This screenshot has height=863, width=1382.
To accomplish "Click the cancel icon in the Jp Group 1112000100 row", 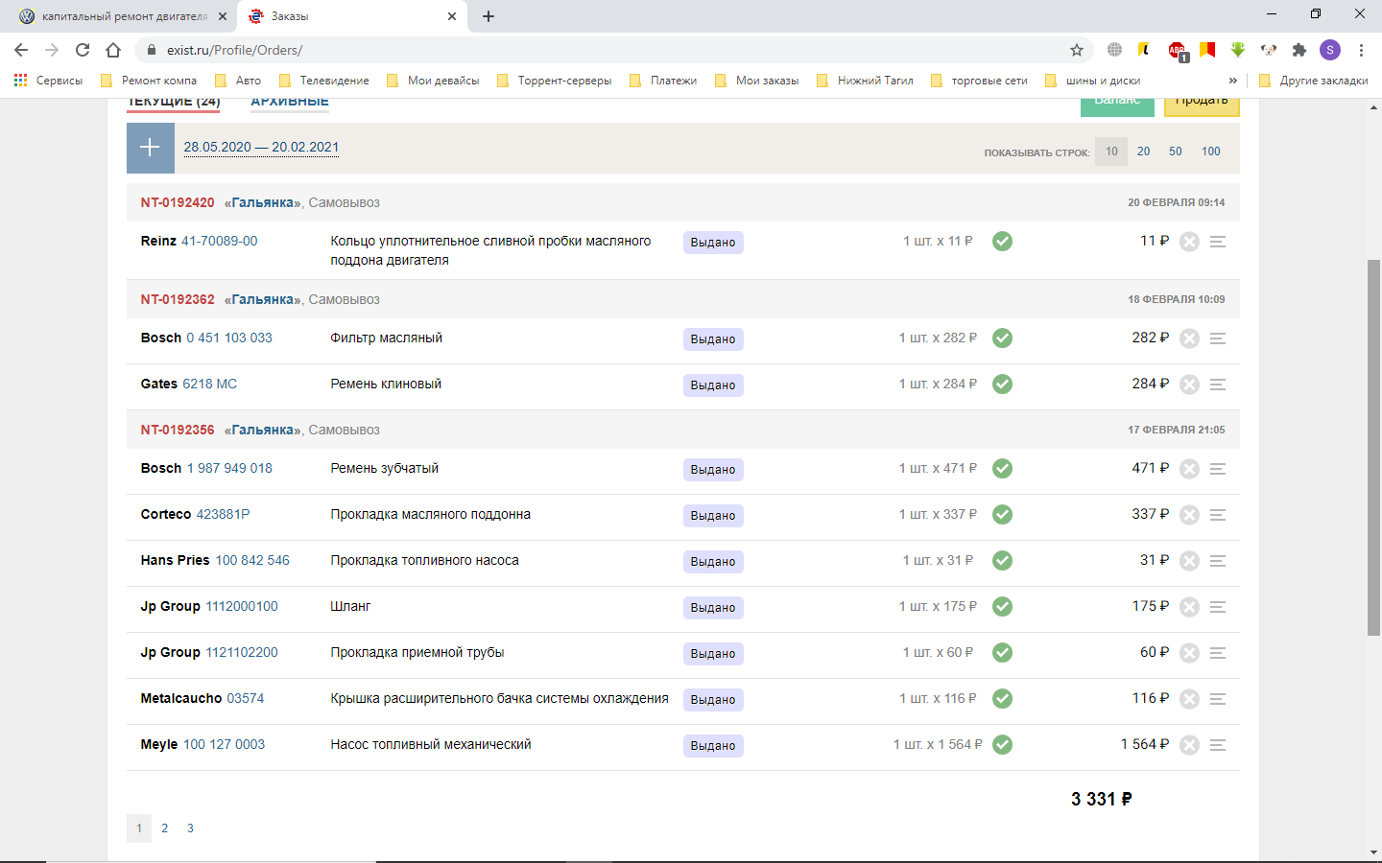I will [1189, 607].
